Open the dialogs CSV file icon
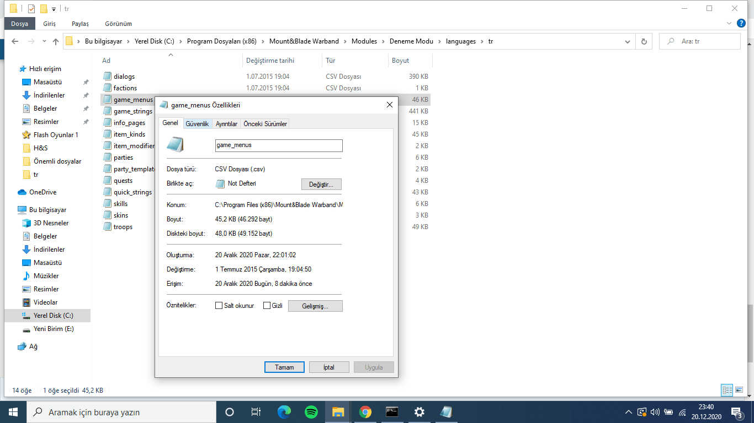The width and height of the screenshot is (754, 423). (x=108, y=76)
